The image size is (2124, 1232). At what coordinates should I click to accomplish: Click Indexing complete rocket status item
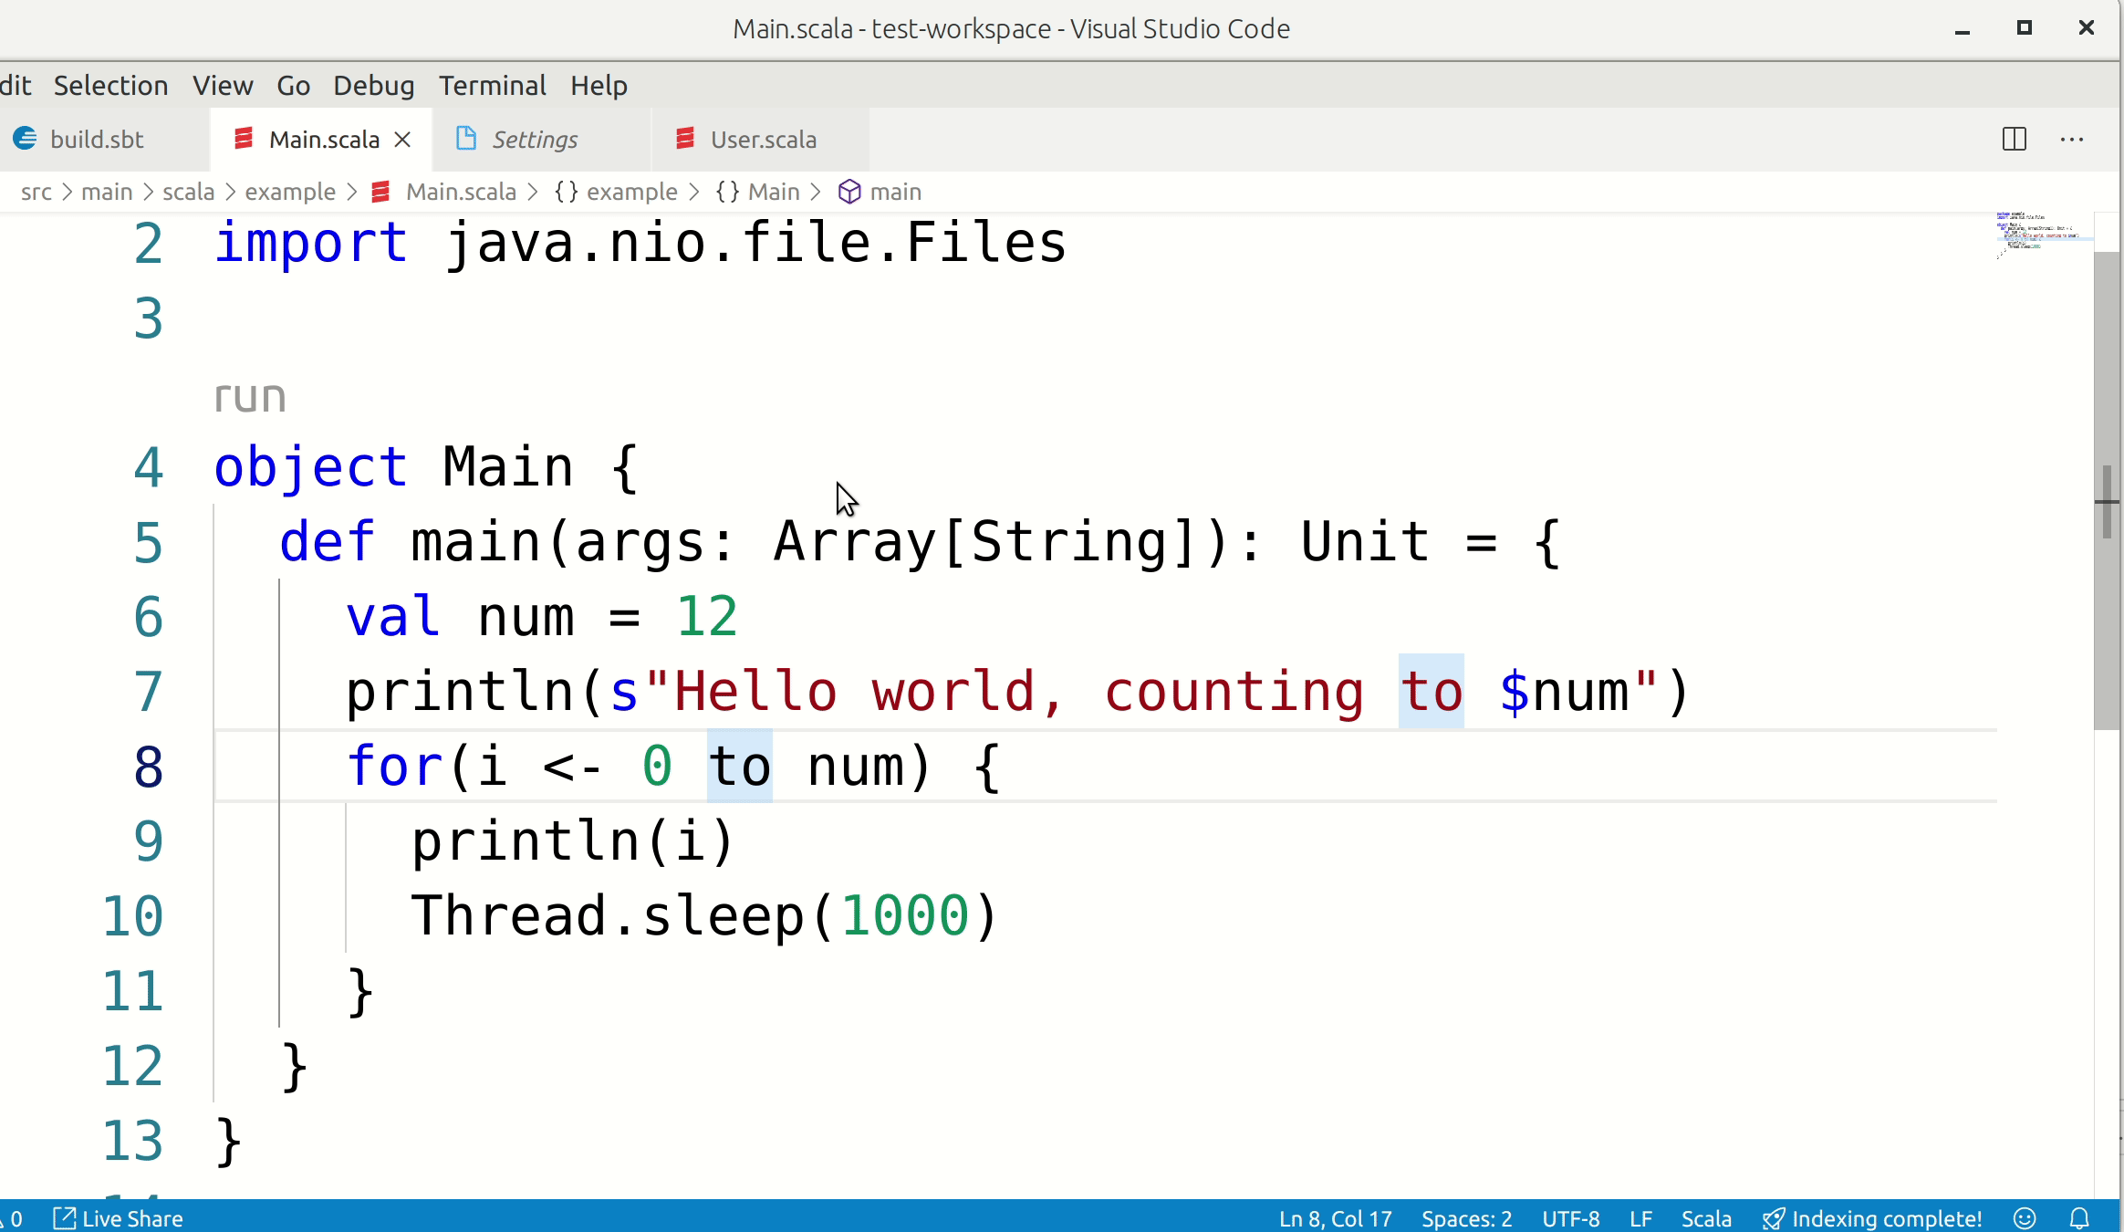click(x=1872, y=1218)
